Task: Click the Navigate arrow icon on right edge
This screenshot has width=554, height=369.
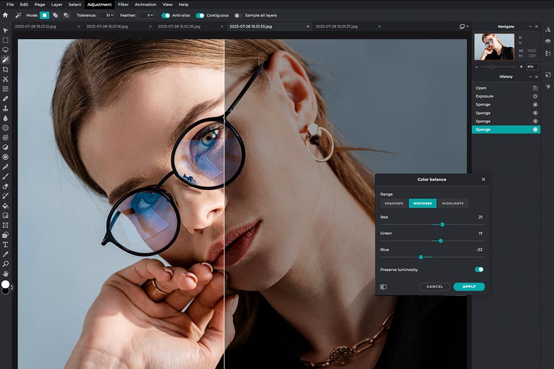Action: (x=548, y=29)
